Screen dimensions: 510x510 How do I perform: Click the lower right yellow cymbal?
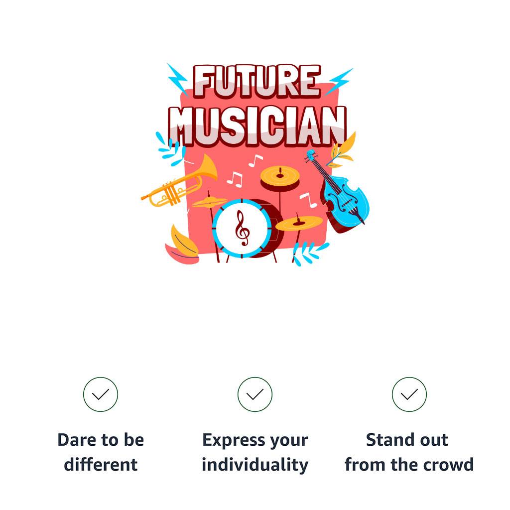(x=299, y=223)
